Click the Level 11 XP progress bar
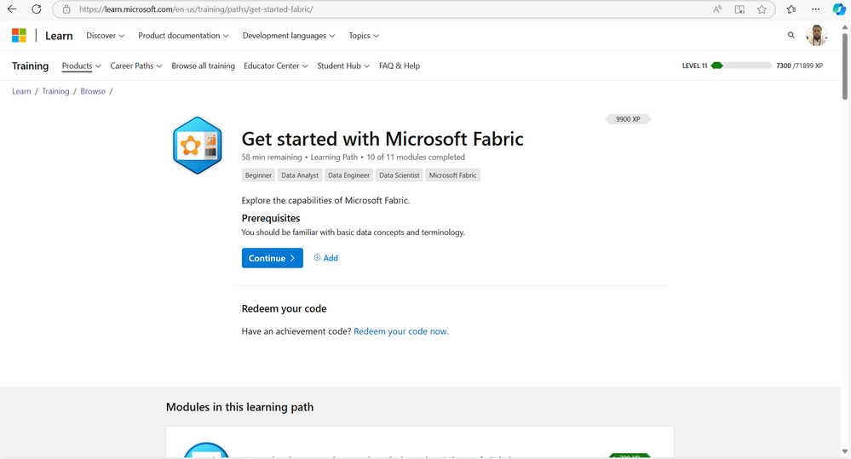The height and width of the screenshot is (459, 851). point(741,66)
